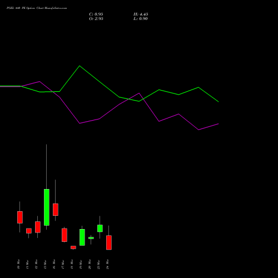Click the green candle for 19 Mar
Image resolution: width=278 pixels, height=278 pixels.
click(82, 237)
